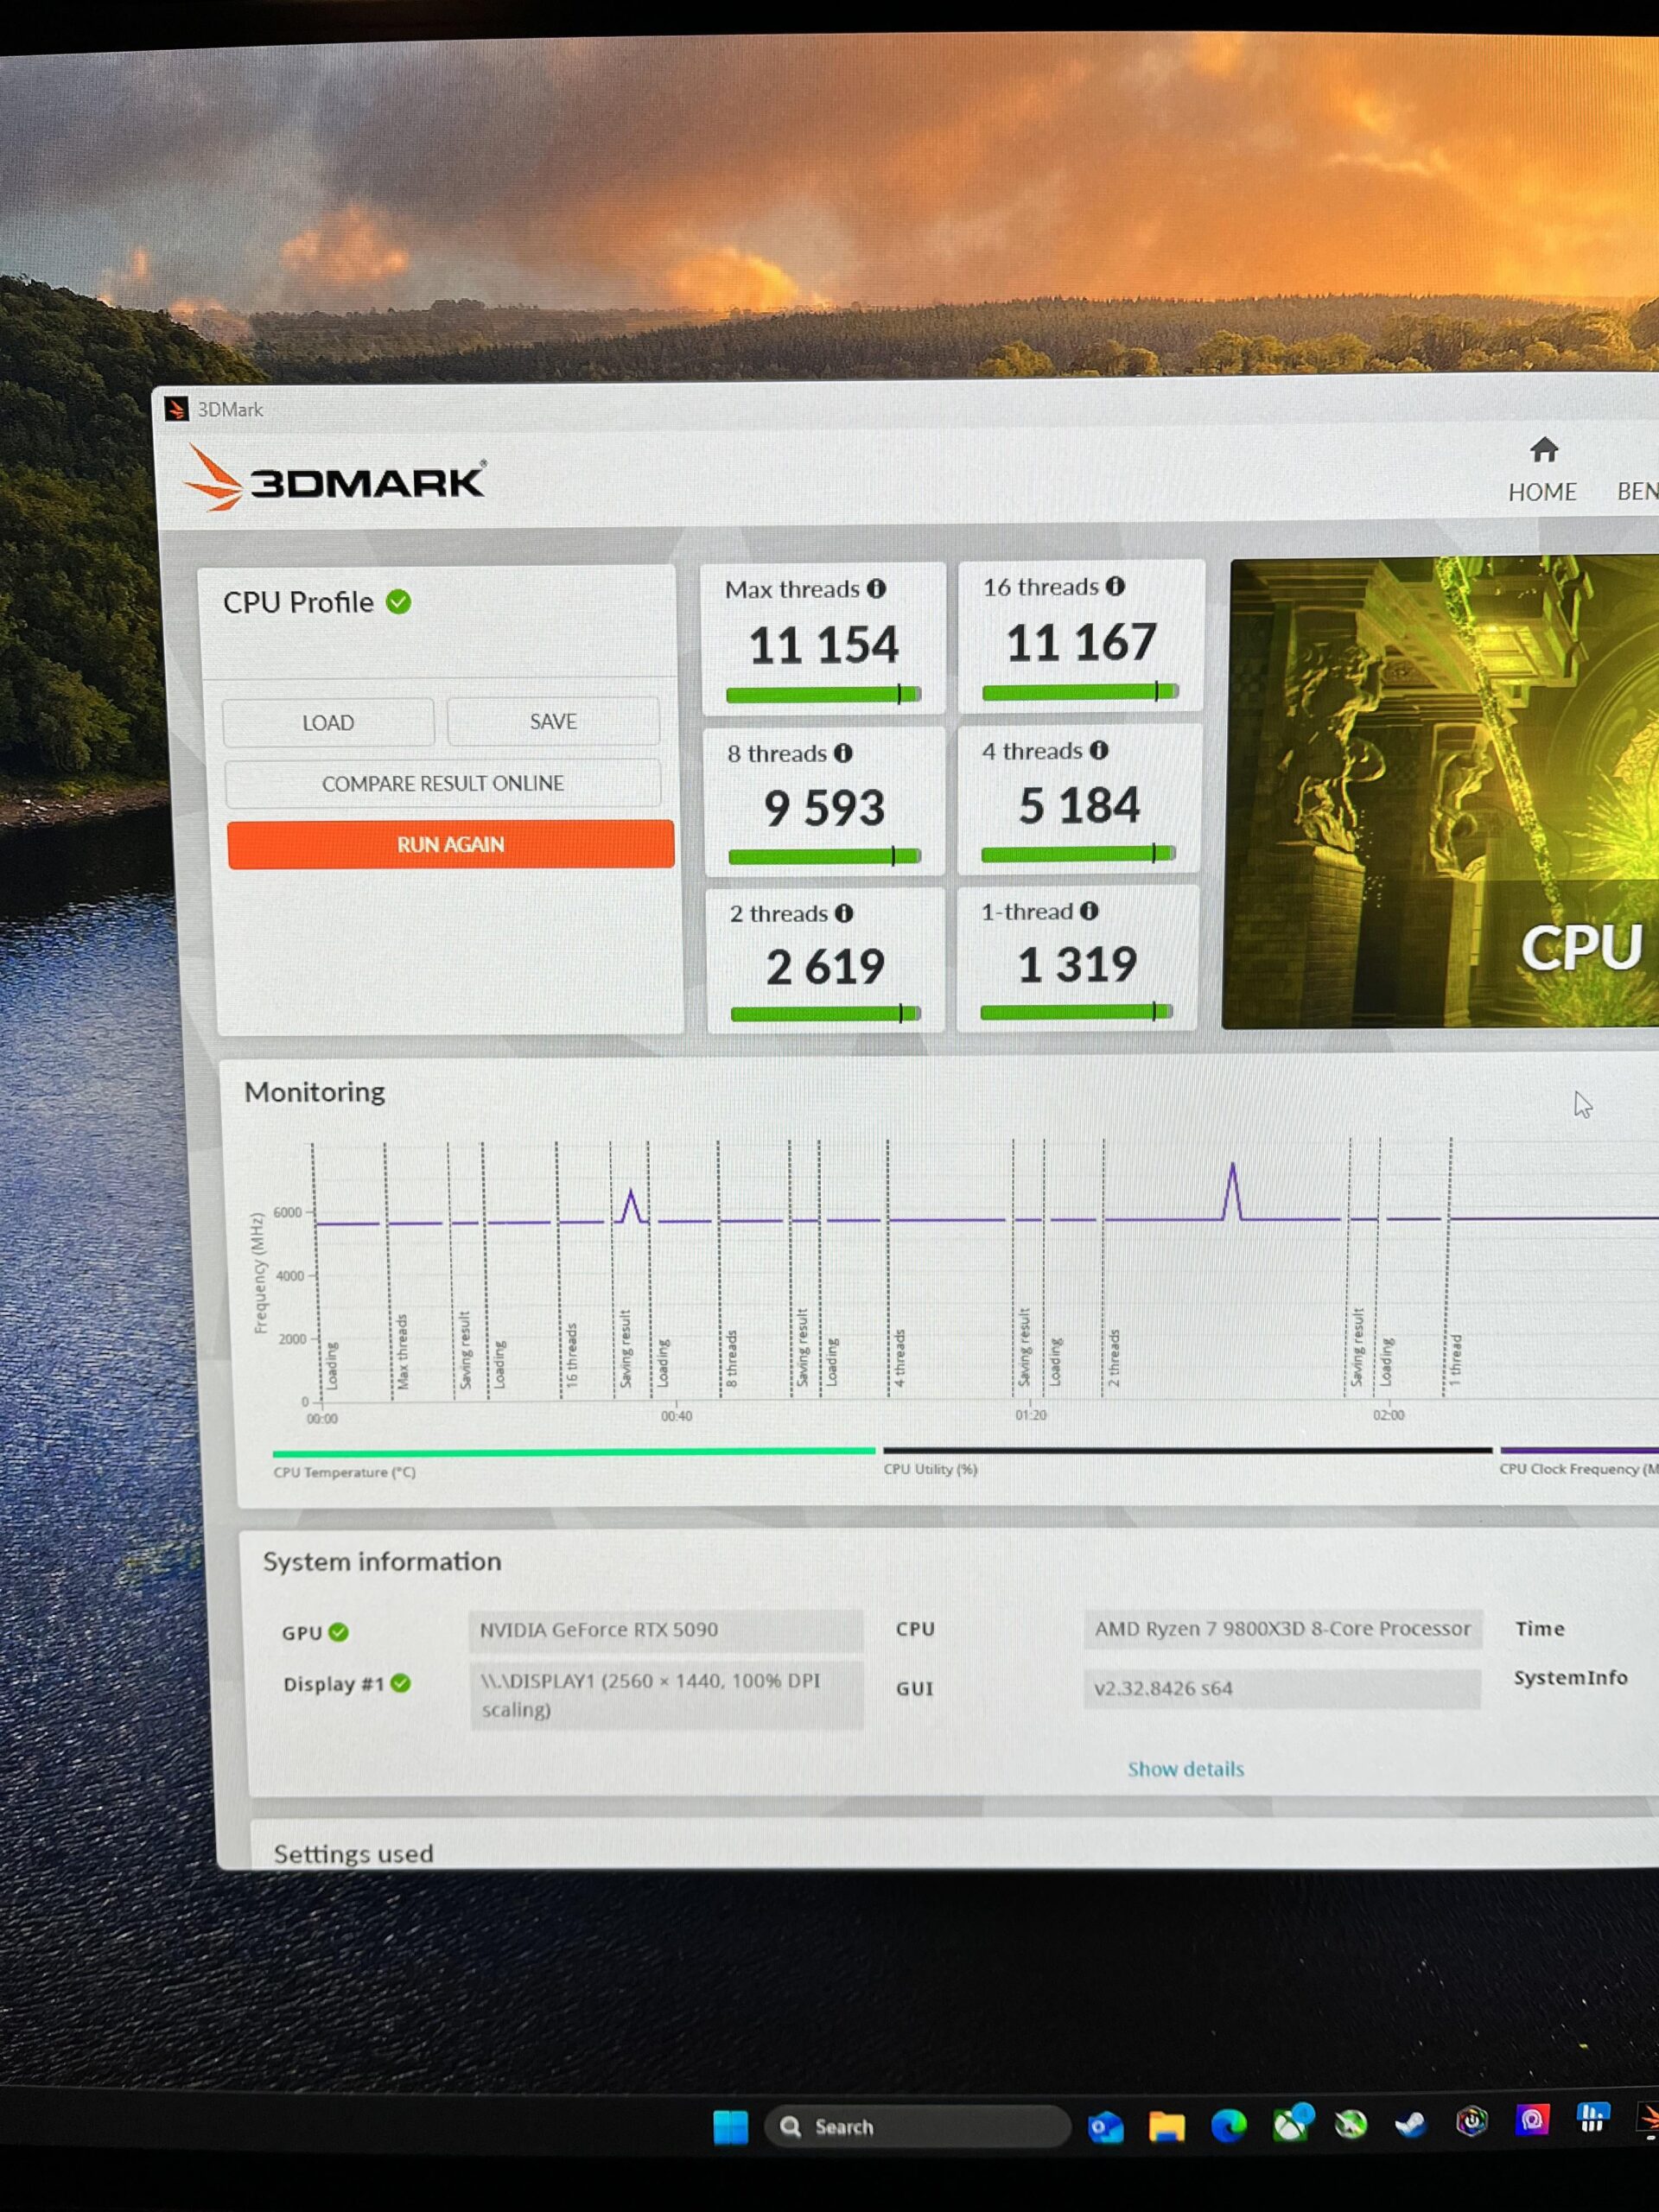Click LOAD button

pyautogui.click(x=328, y=722)
